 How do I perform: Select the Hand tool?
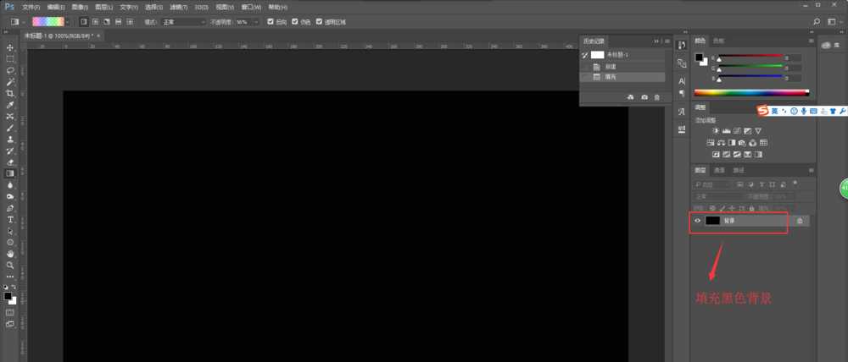pyautogui.click(x=9, y=254)
